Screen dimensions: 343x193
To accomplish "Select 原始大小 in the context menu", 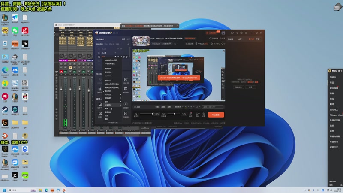I will pos(108,81).
